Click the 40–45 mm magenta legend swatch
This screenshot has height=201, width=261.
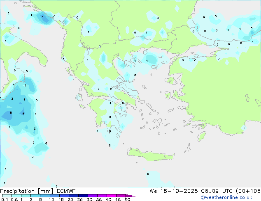coord(112,196)
